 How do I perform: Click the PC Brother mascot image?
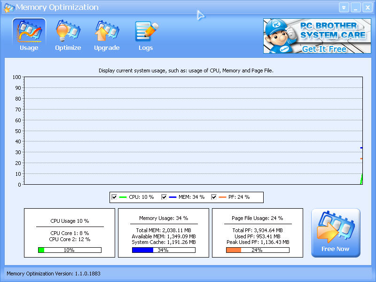(x=280, y=36)
